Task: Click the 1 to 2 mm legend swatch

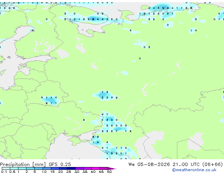Action: (22, 168)
